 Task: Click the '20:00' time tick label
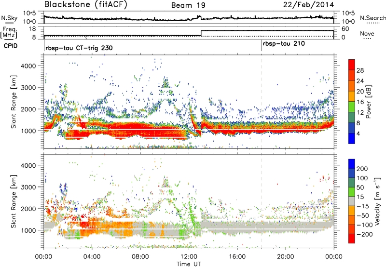(x=285, y=257)
